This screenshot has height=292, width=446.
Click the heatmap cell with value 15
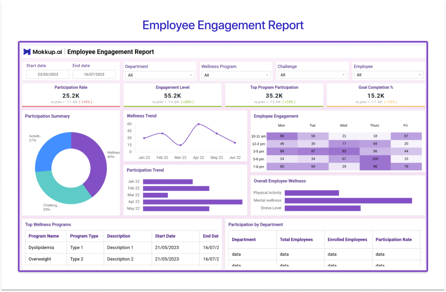[x=406, y=159]
